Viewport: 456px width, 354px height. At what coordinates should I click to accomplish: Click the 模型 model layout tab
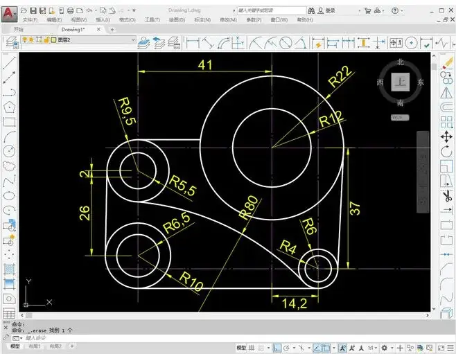15,346
